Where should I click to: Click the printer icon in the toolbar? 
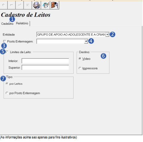pyautogui.click(x=36, y=5)
